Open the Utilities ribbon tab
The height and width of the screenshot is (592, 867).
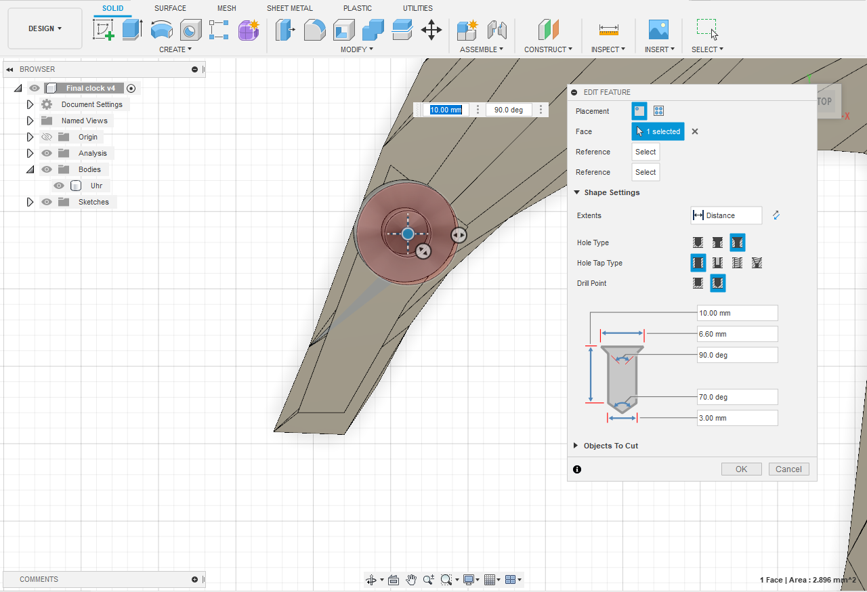[x=417, y=8]
